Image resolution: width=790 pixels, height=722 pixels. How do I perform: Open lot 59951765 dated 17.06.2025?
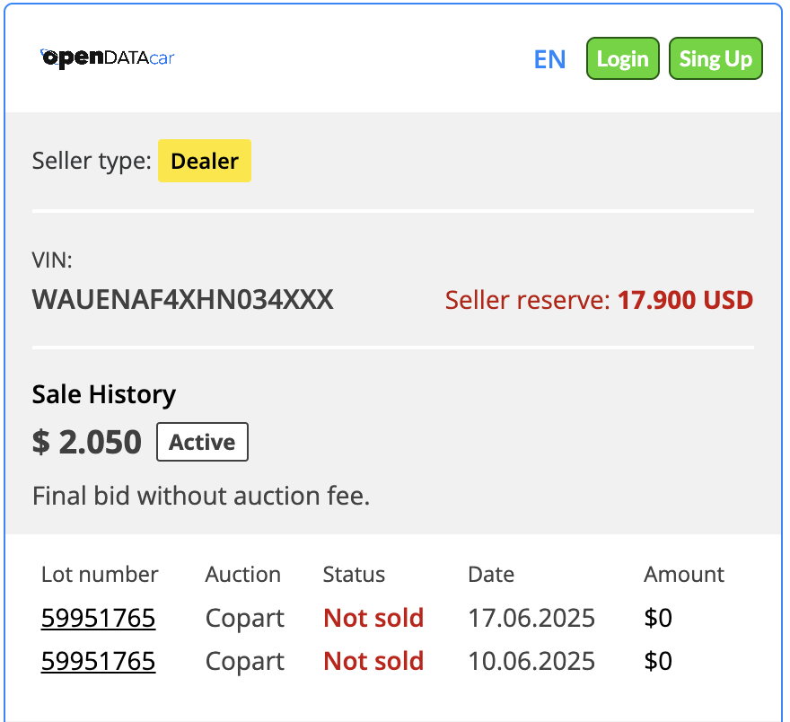pyautogui.click(x=98, y=618)
